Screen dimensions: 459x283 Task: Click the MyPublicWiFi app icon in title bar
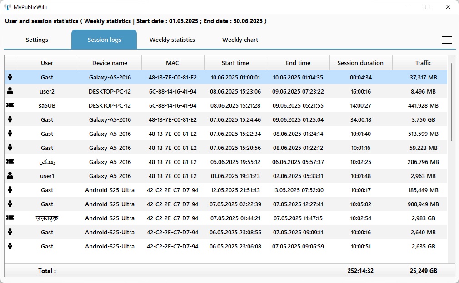pyautogui.click(x=8, y=7)
